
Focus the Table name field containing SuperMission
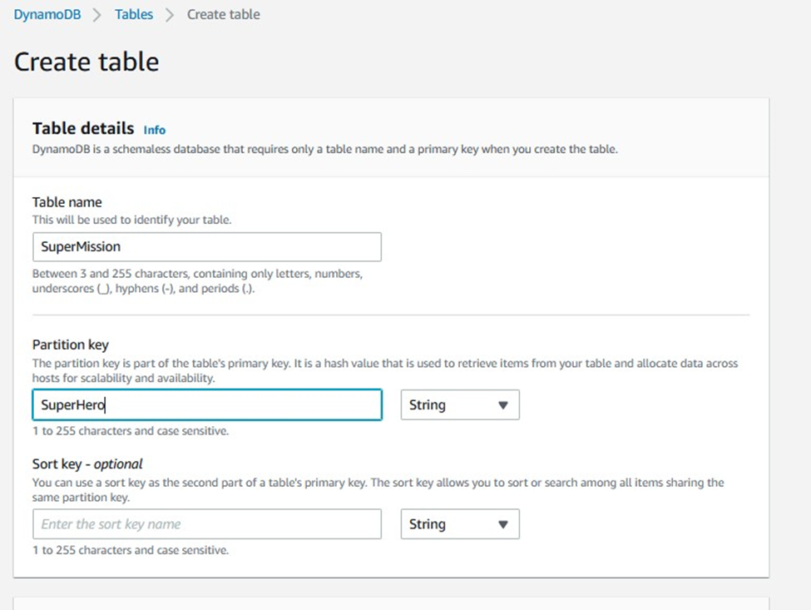pos(207,247)
